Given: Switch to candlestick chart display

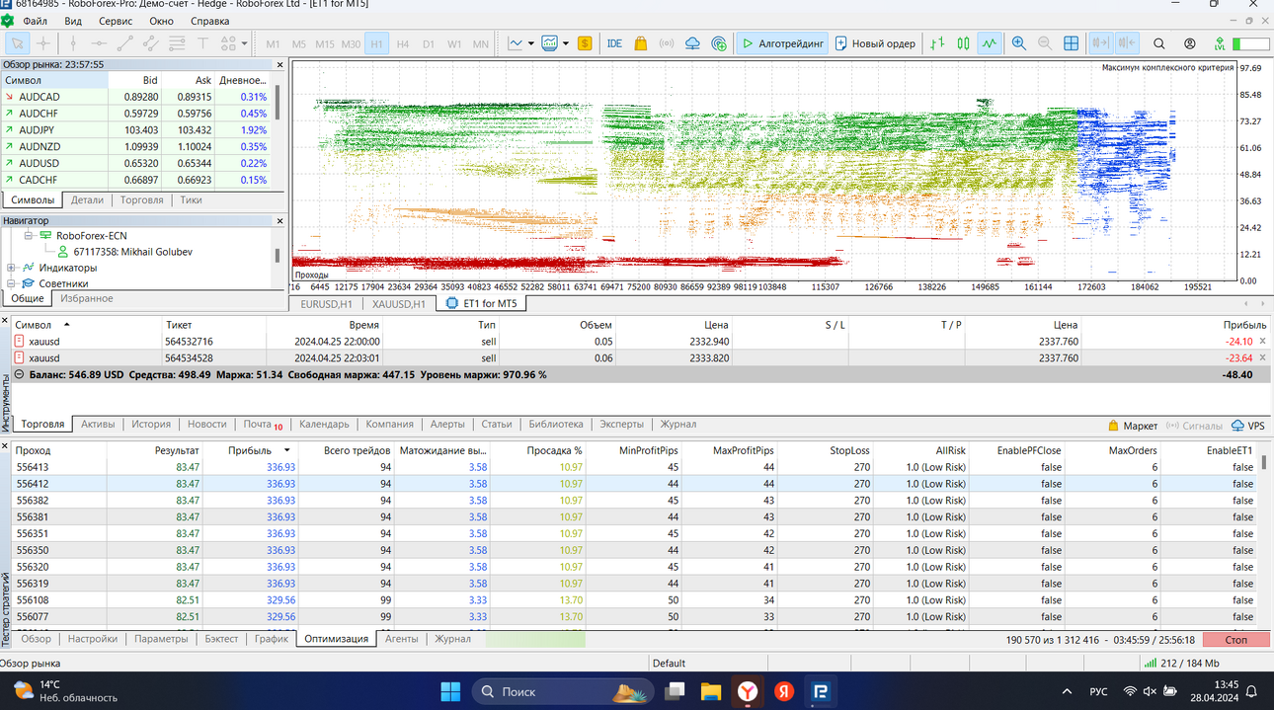Looking at the screenshot, I should [x=963, y=43].
